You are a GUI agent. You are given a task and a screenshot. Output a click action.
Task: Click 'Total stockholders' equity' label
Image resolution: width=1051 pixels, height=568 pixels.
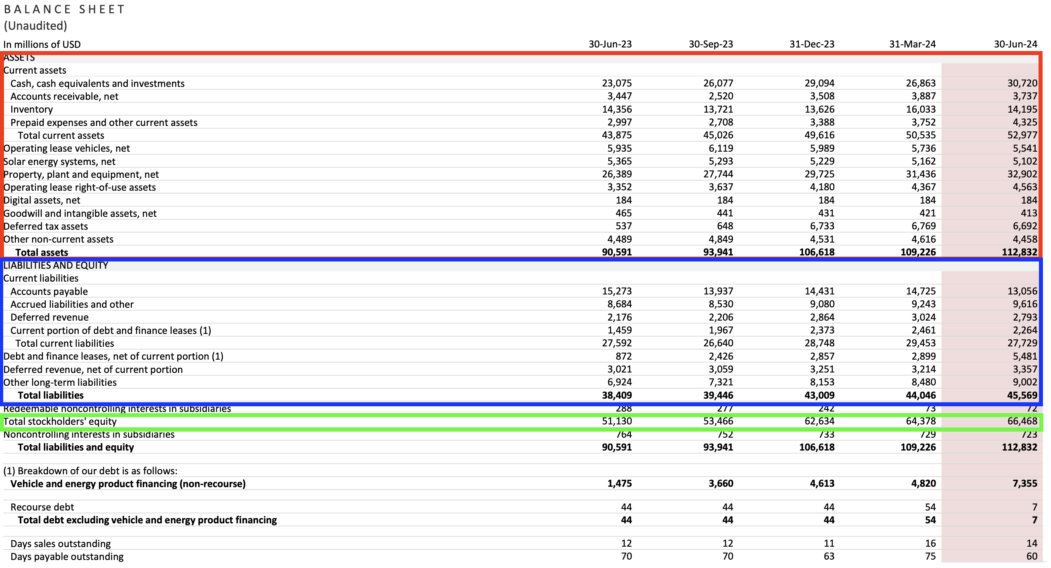click(x=60, y=421)
